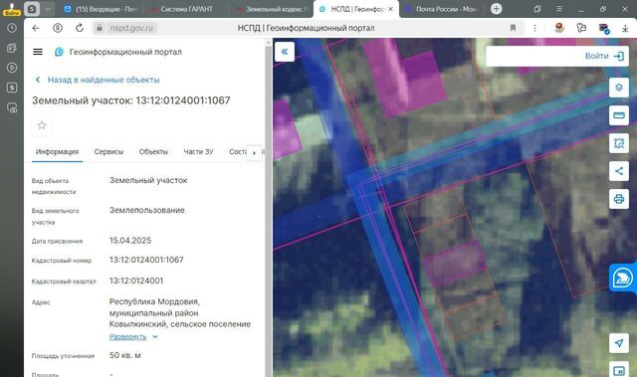Switch to the Информация tab
This screenshot has width=637, height=377.
58,152
